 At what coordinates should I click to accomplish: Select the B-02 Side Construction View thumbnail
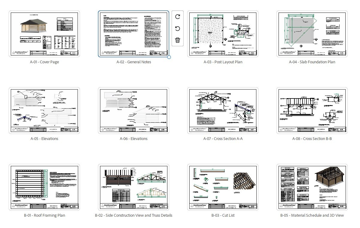[x=134, y=187]
